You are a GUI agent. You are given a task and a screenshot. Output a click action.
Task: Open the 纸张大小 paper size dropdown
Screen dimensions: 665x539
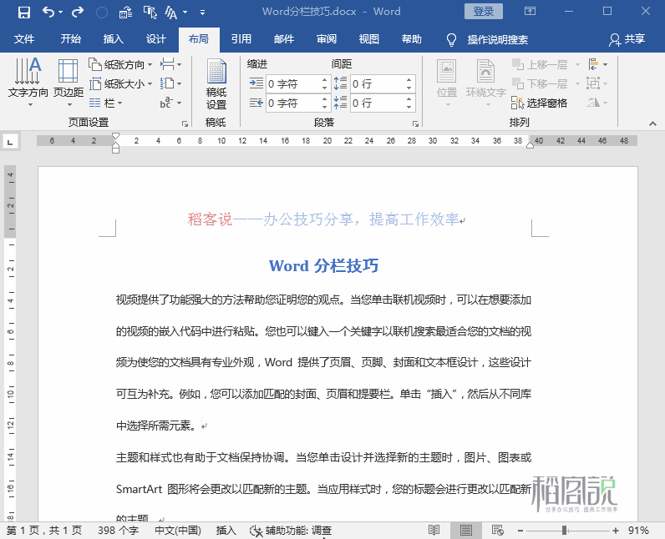click(x=120, y=83)
